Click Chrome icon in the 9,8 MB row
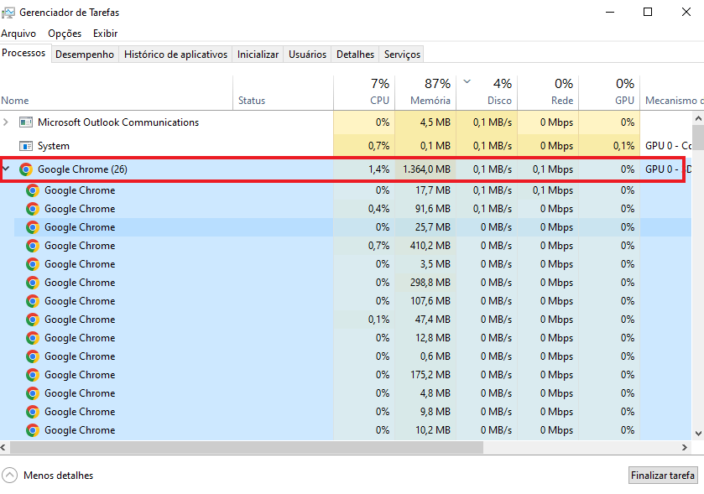 [33, 412]
